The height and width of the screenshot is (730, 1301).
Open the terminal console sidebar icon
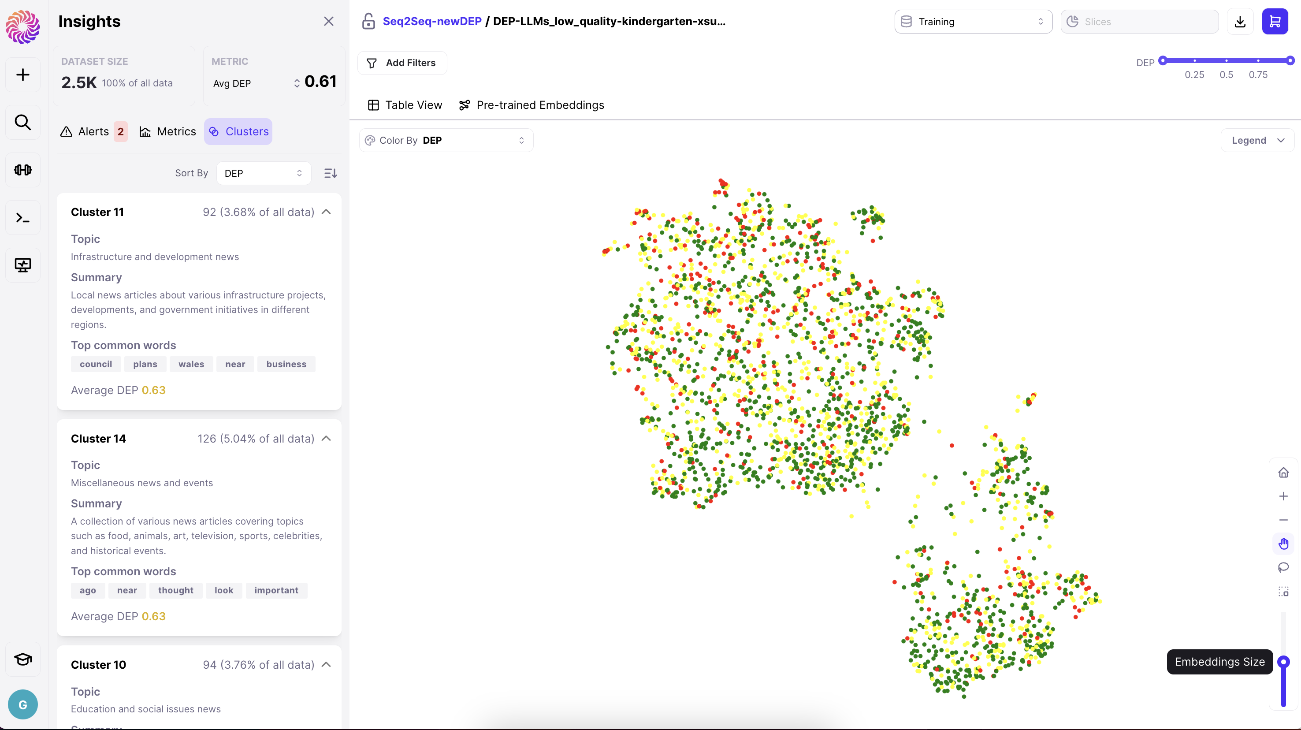23,218
